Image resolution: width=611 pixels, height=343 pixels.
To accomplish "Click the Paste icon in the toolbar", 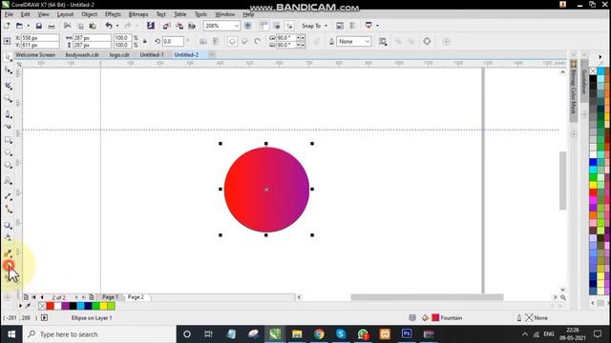I will (93, 26).
